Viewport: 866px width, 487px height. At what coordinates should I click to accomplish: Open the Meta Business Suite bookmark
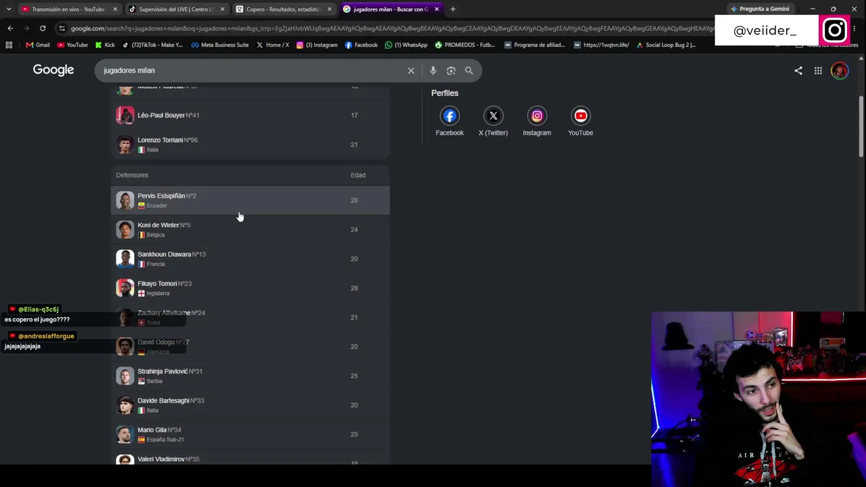click(x=220, y=45)
